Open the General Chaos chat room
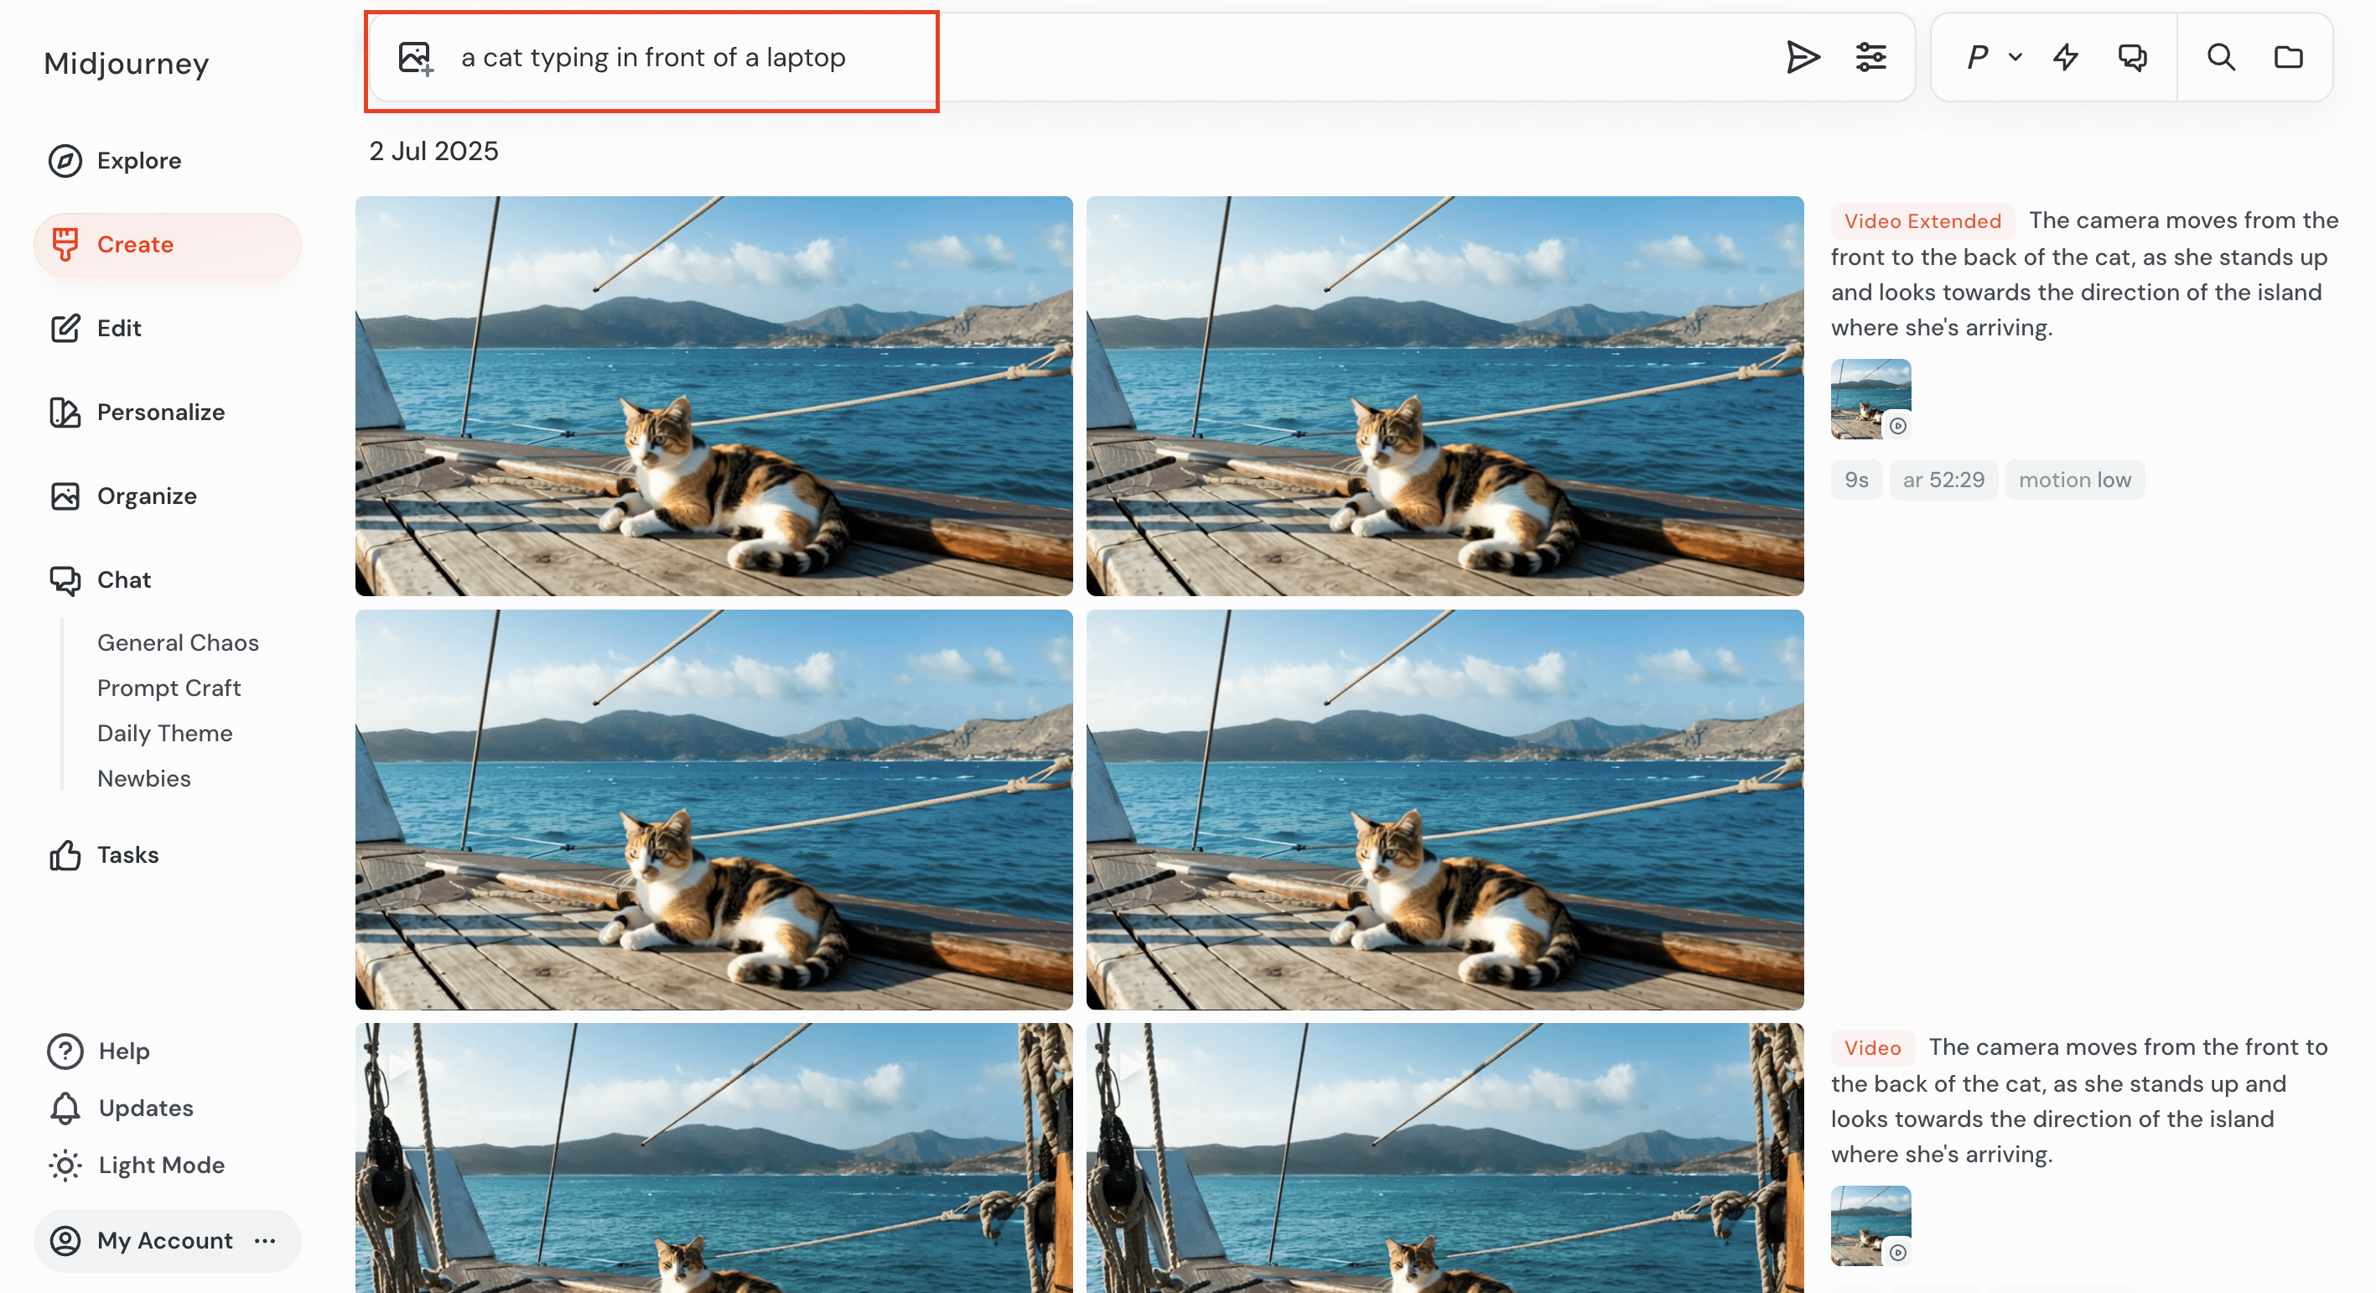The width and height of the screenshot is (2376, 1293). tap(178, 643)
